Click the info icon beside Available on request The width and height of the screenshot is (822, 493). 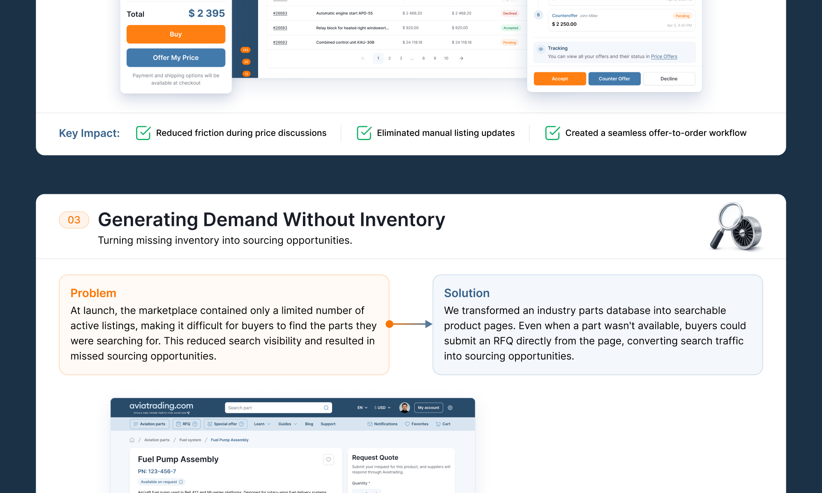[x=181, y=482]
